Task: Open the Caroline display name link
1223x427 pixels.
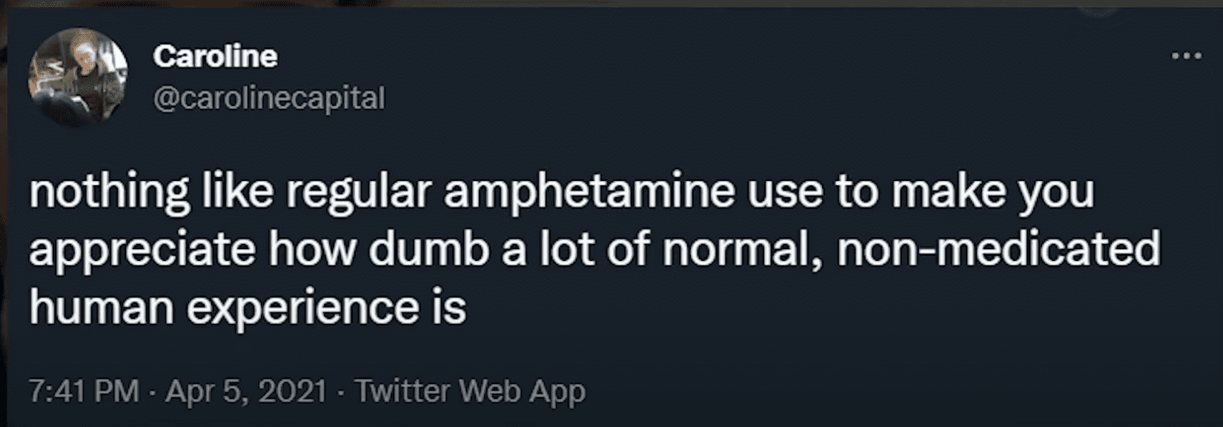Action: (215, 56)
